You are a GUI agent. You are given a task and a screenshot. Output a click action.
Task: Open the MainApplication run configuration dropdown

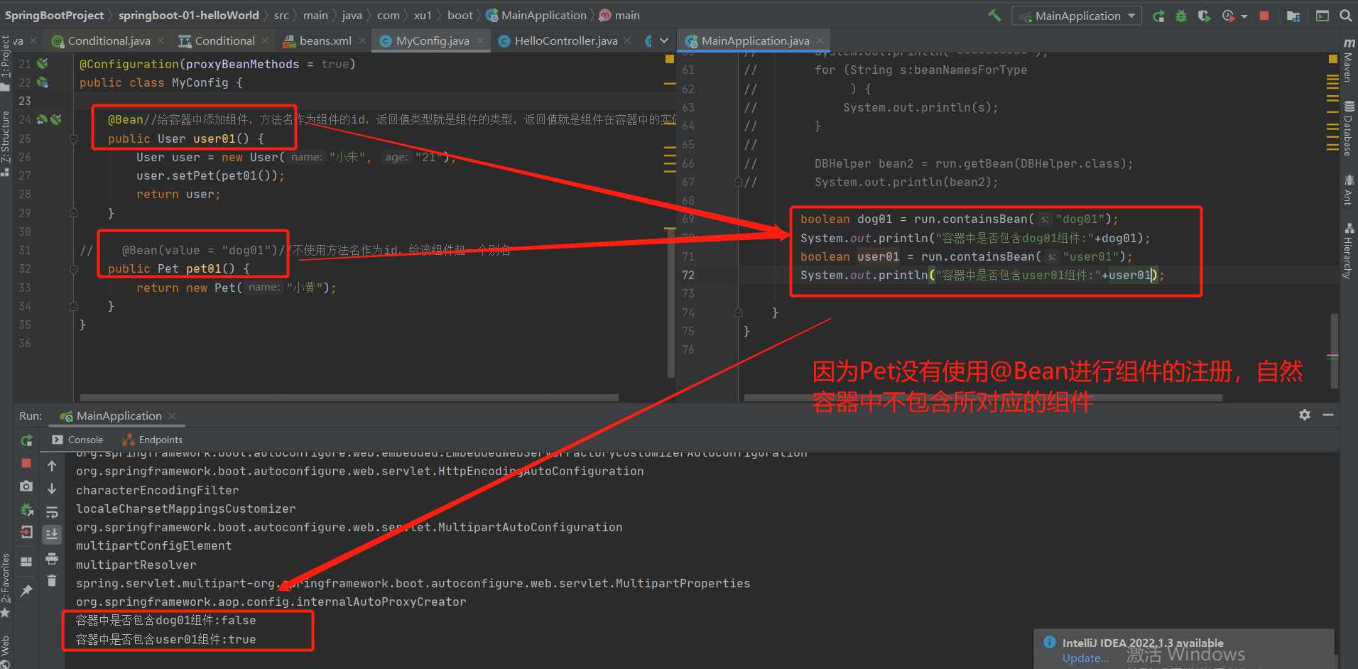pyautogui.click(x=1077, y=16)
